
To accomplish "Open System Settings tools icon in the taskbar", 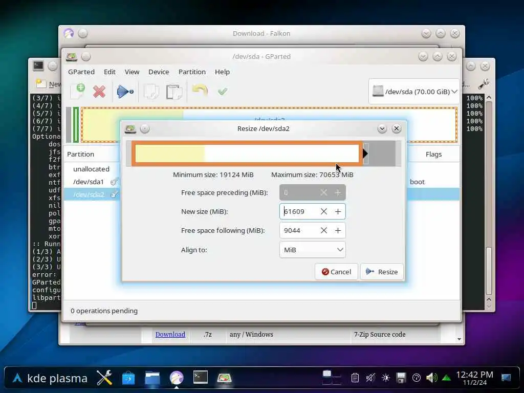I will (104, 378).
